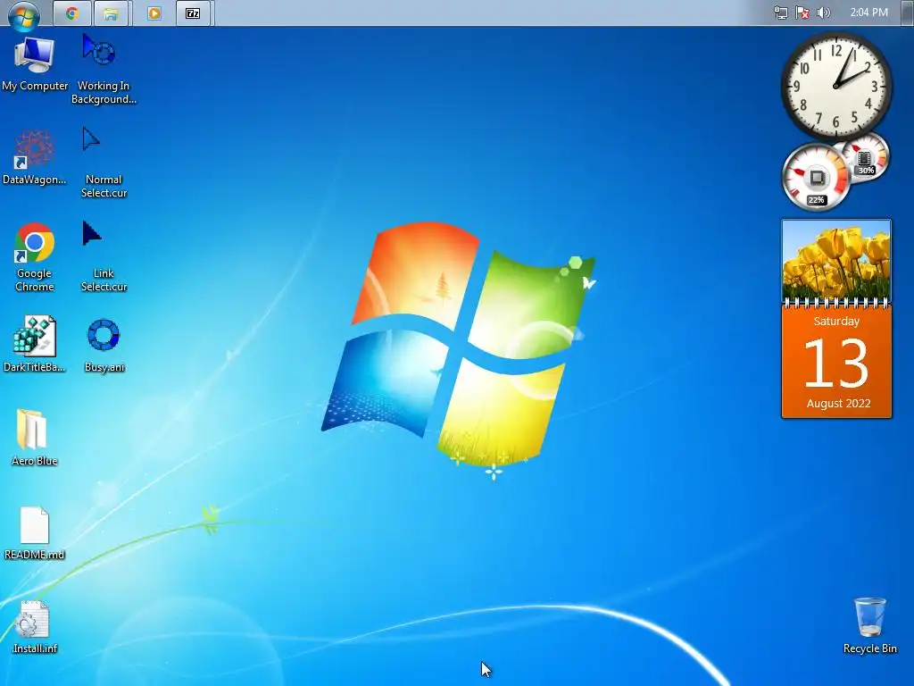Select the Link Select.cur file
Viewport: 914px width, 686px height.
coord(104,256)
